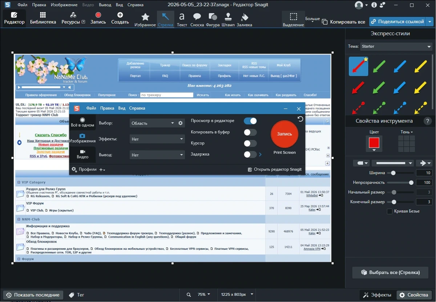
Task: Toggle the Delay (Задержка) switch
Action: click(x=250, y=154)
